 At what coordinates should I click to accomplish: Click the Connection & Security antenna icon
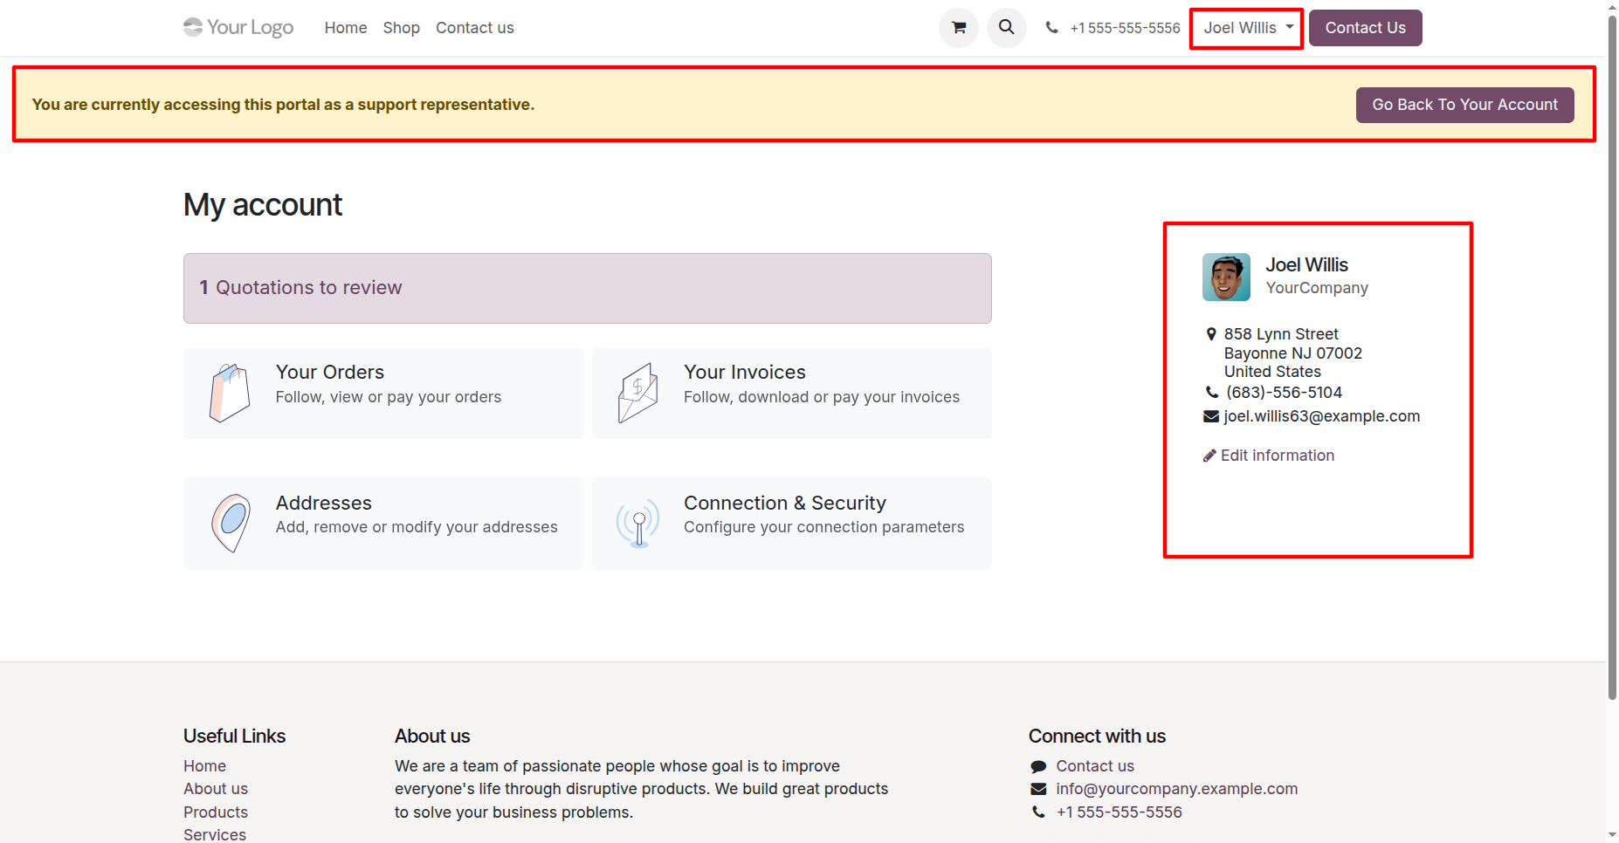point(638,524)
